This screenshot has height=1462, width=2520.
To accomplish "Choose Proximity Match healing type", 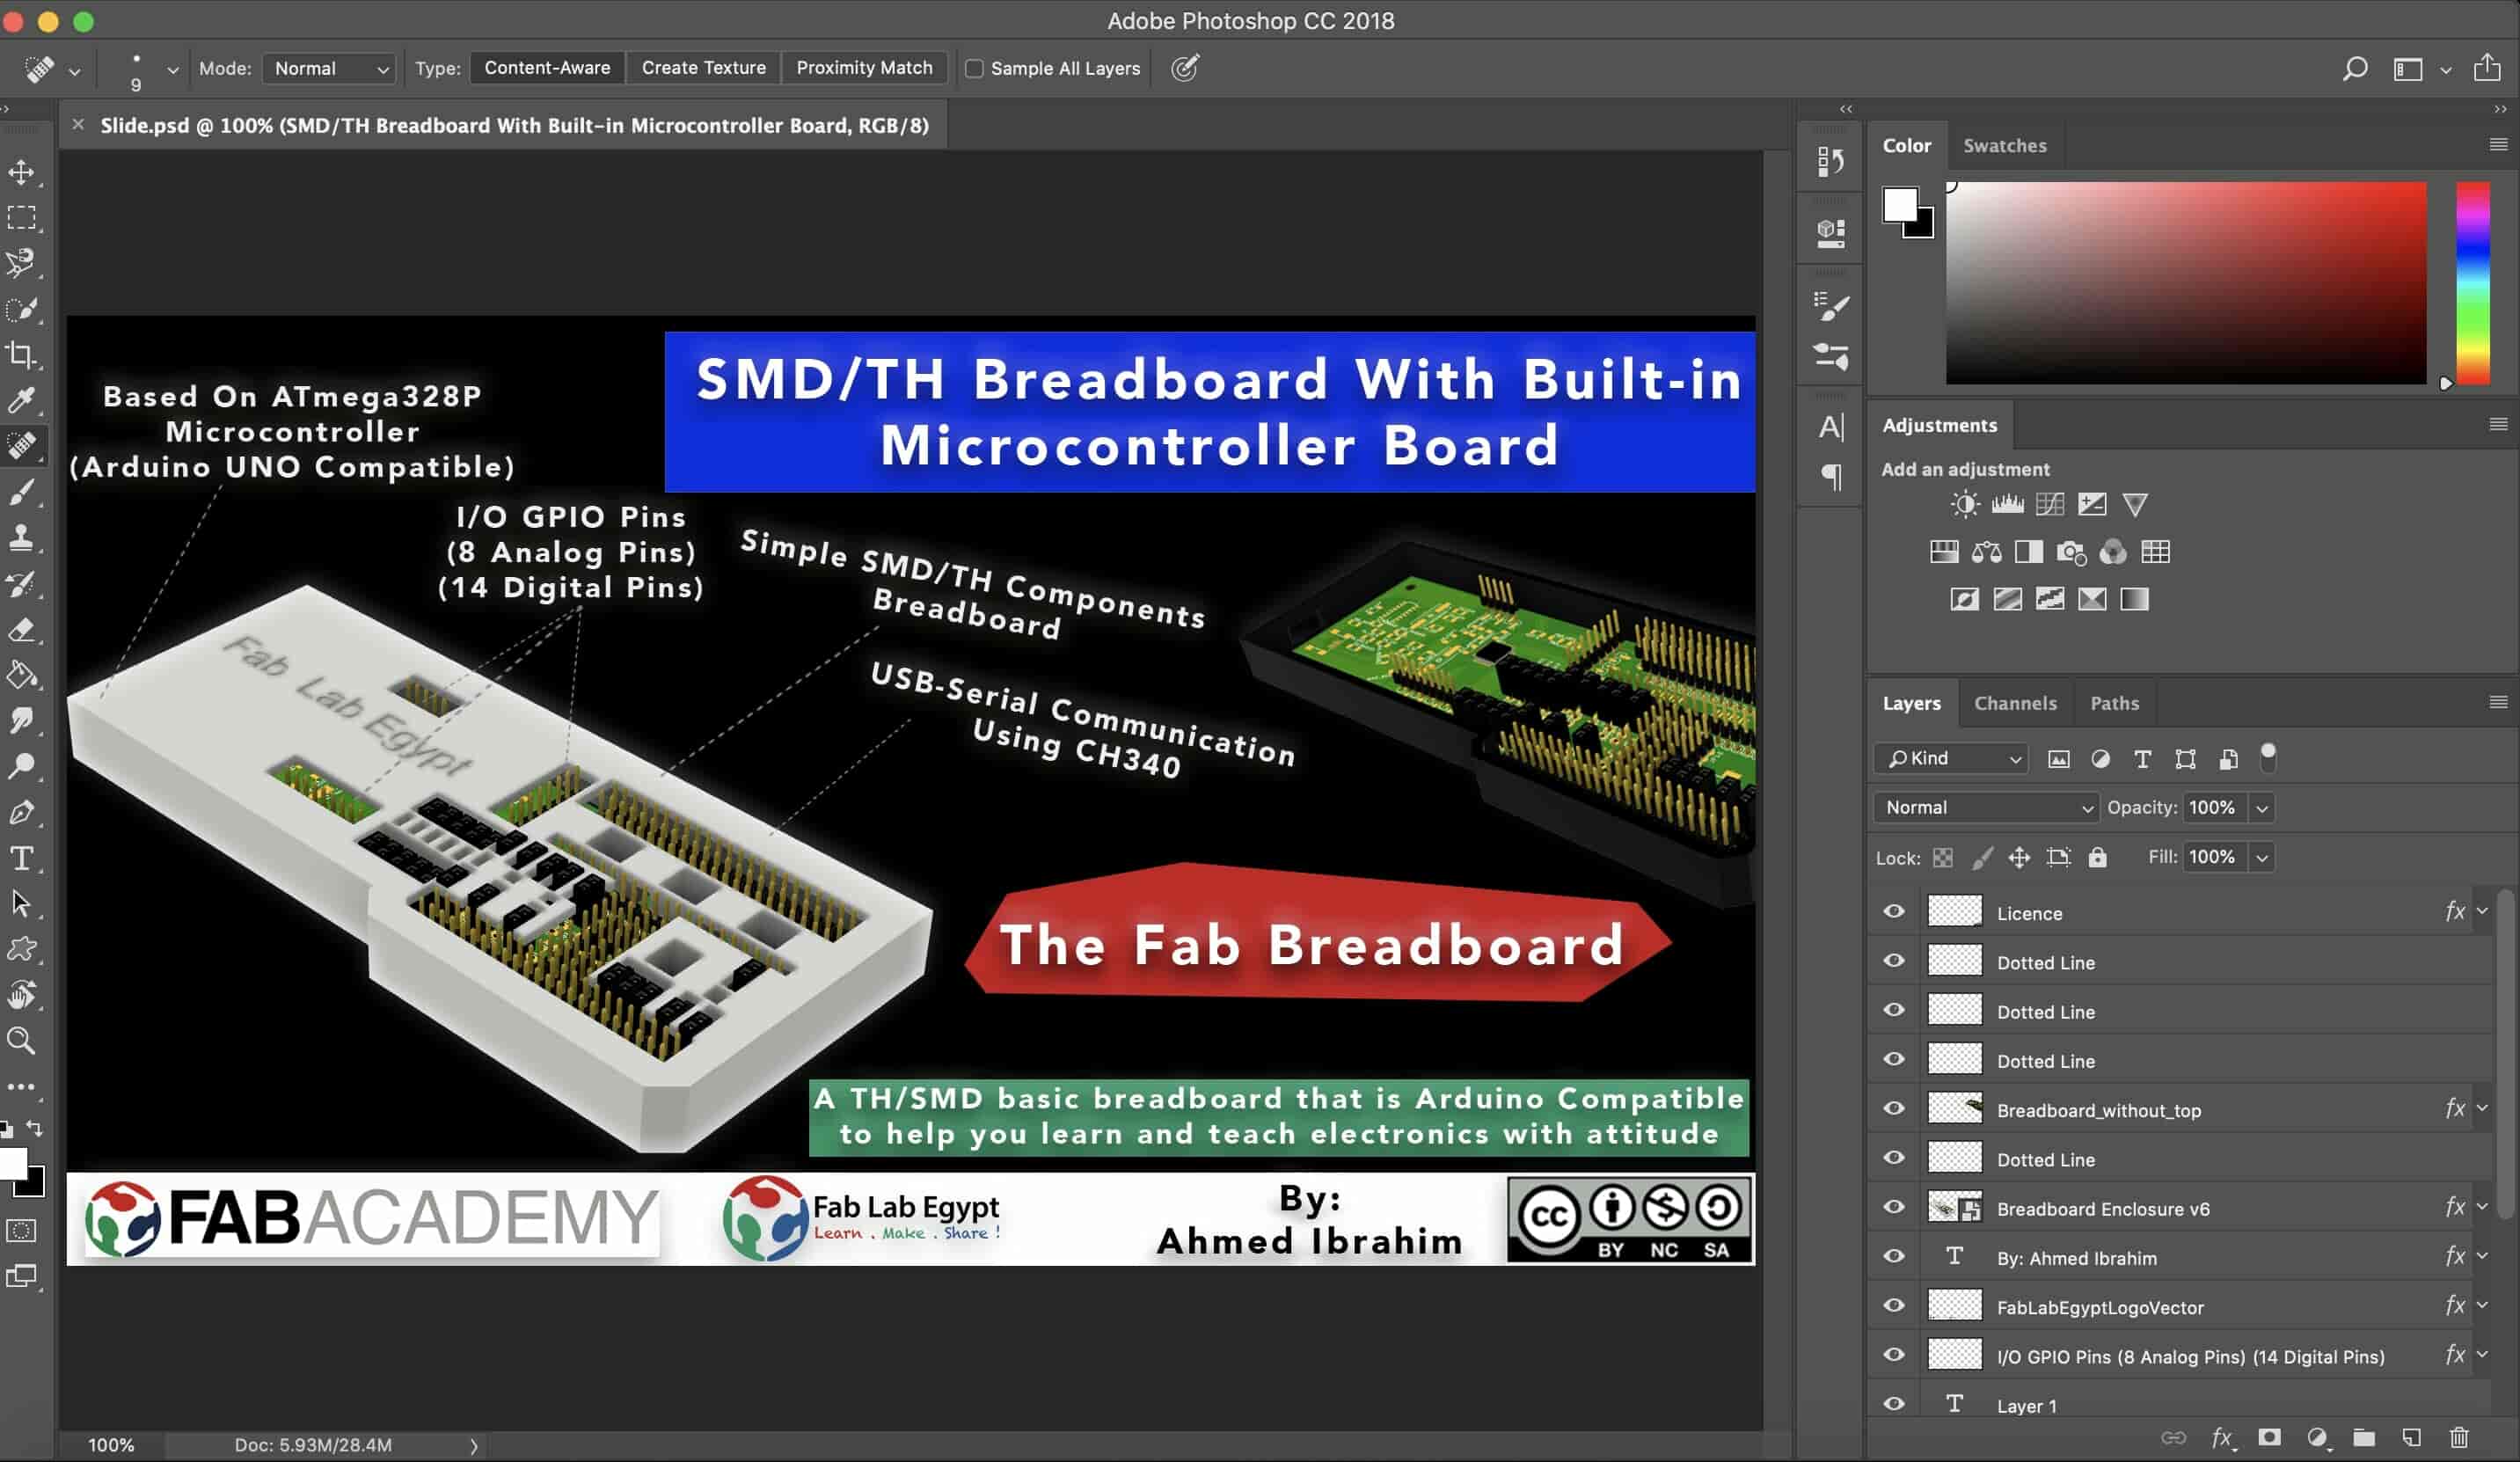I will tap(864, 68).
